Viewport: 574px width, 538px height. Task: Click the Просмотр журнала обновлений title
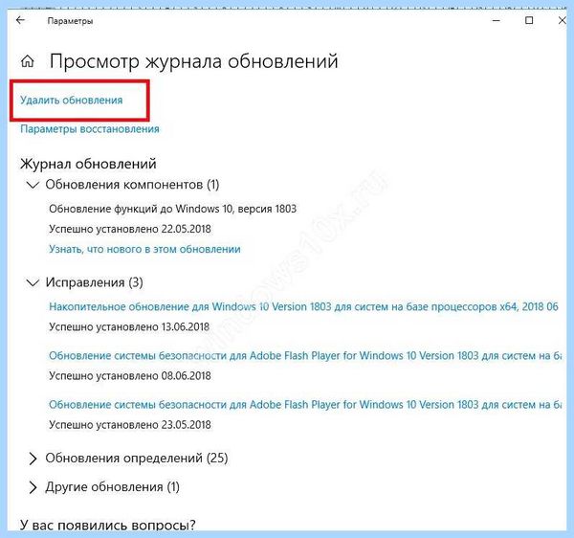click(x=194, y=61)
